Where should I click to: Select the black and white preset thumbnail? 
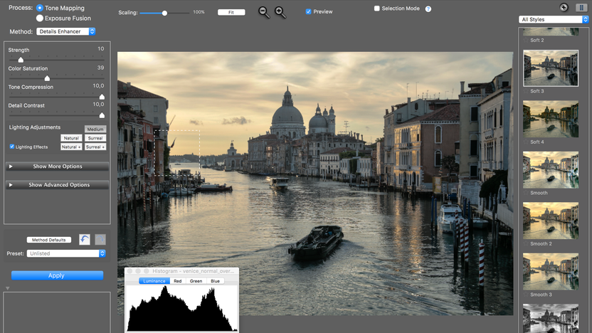point(551,318)
